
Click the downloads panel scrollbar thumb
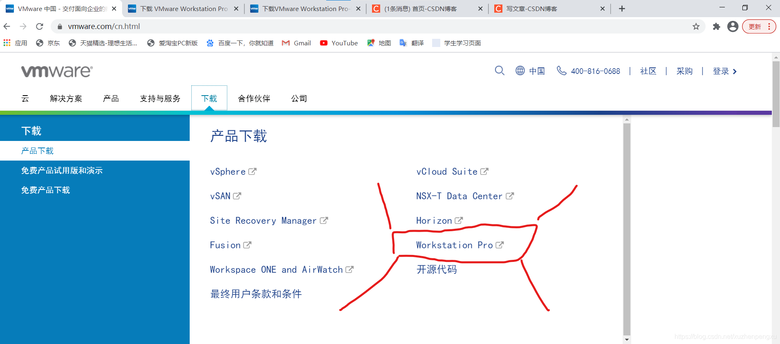click(627, 229)
